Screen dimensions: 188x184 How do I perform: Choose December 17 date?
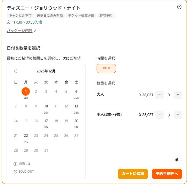tap(46, 123)
